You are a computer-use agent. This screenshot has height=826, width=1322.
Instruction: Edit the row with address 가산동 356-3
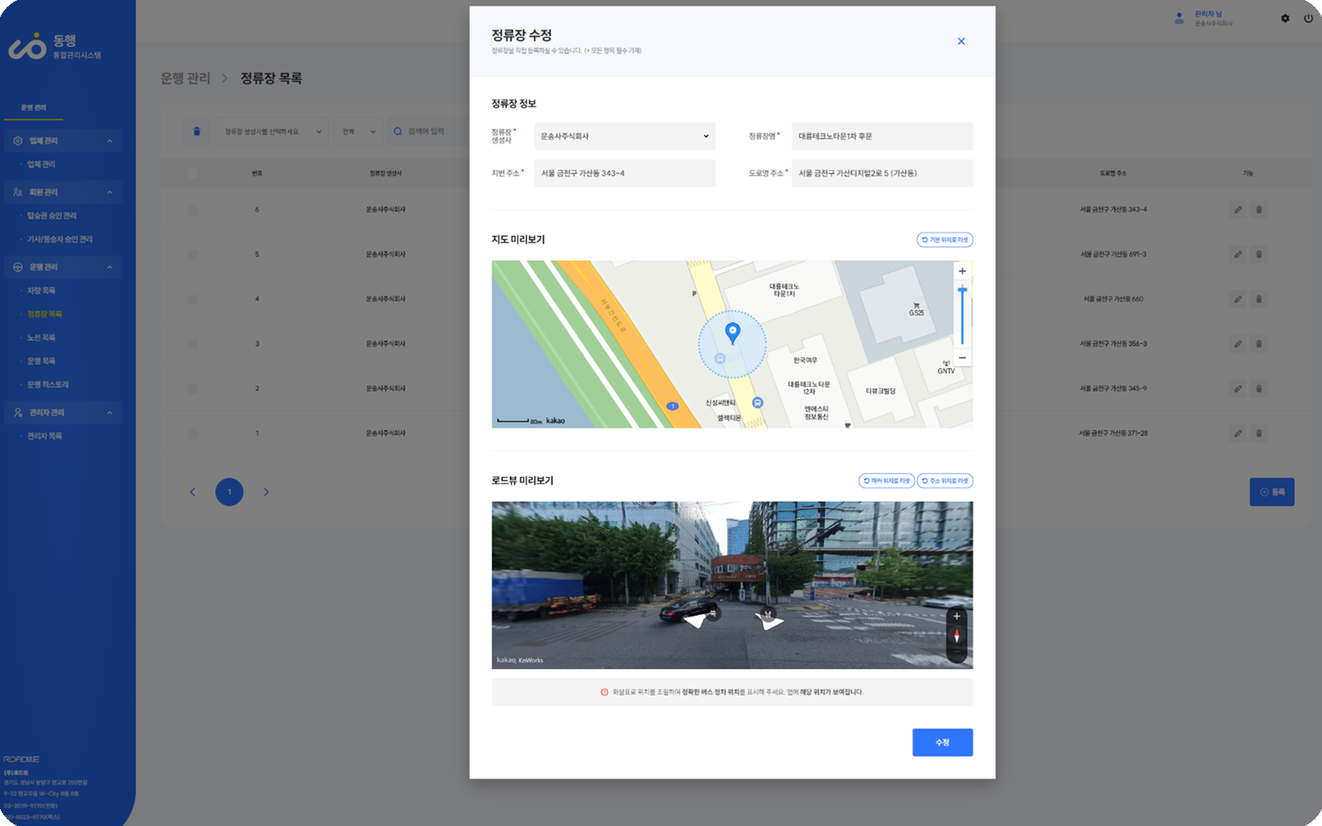click(1238, 343)
